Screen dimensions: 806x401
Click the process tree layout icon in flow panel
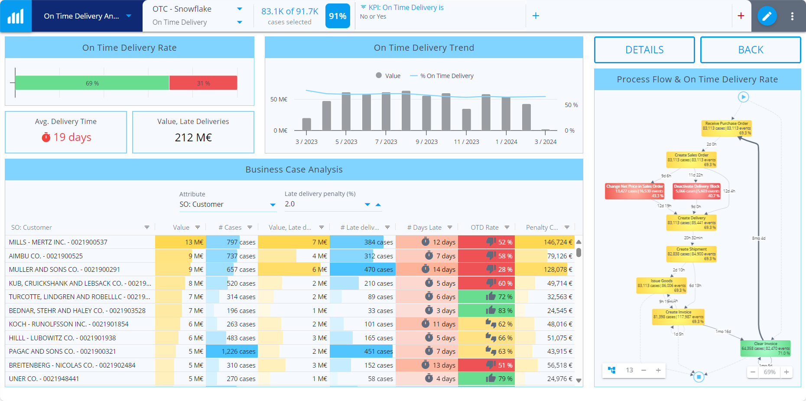[612, 370]
